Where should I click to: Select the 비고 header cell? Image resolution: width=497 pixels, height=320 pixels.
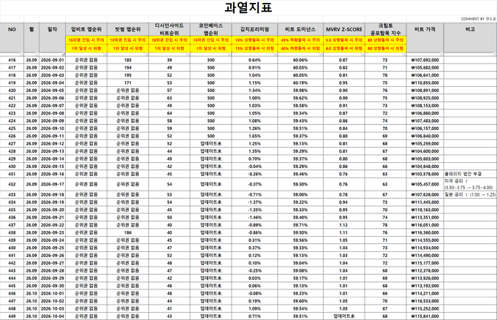pos(470,37)
